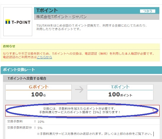The height and width of the screenshot is (139, 162).
Task: Select the 株式会社Tポイント・ジャパン company bar
Action: click(x=97, y=17)
